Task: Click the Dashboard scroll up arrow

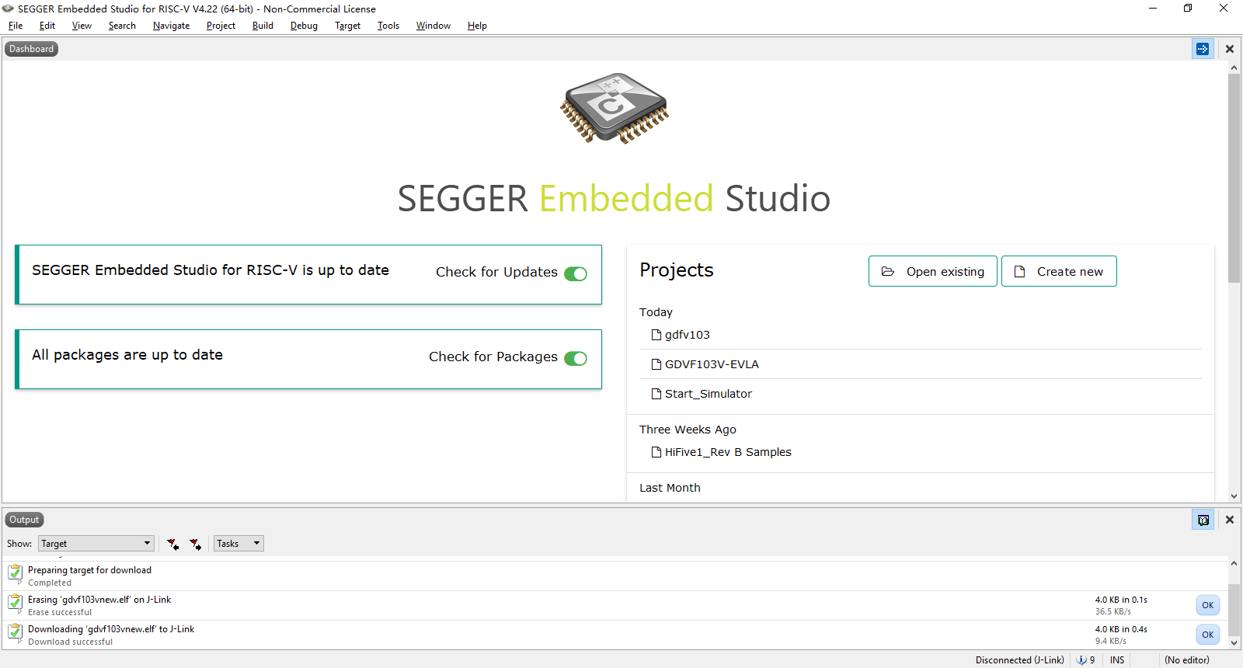Action: 1234,68
